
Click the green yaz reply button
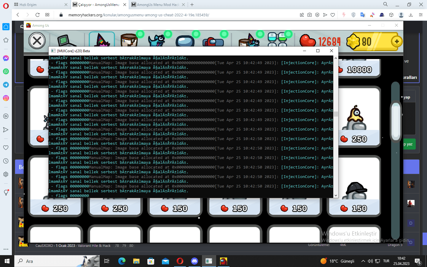(410, 144)
